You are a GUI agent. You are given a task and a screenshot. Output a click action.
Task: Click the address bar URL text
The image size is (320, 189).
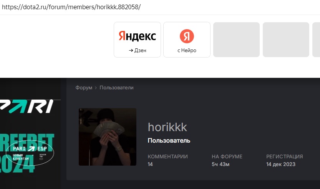point(71,7)
